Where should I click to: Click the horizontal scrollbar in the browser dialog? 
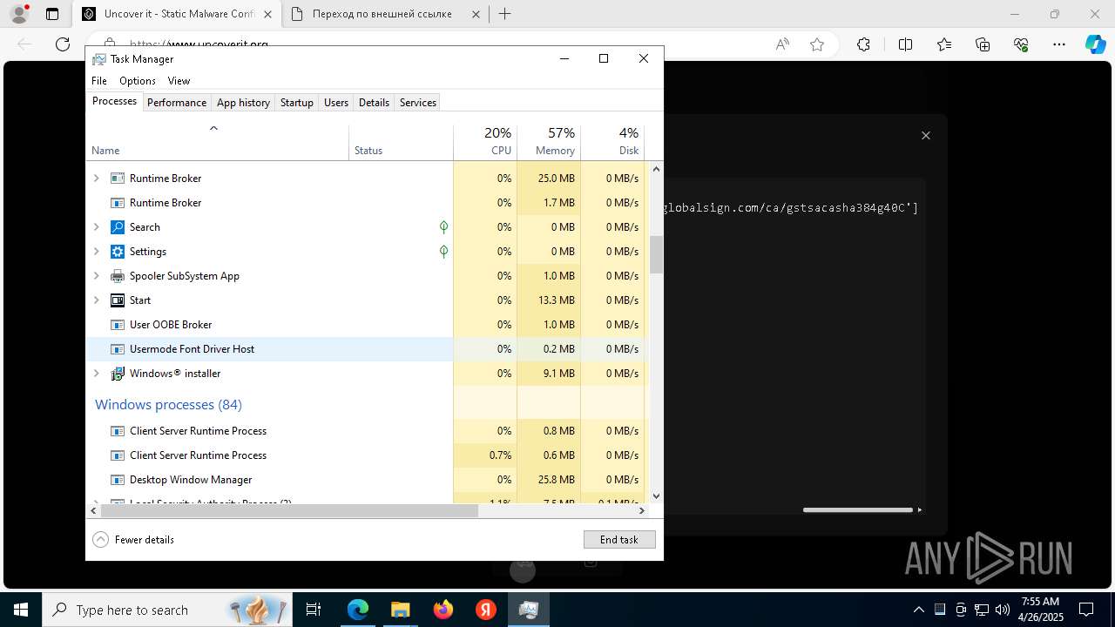(x=858, y=509)
